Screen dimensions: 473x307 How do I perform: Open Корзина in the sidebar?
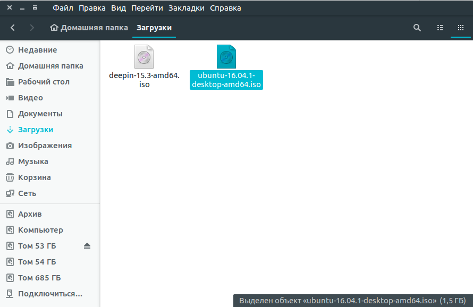tap(50, 177)
